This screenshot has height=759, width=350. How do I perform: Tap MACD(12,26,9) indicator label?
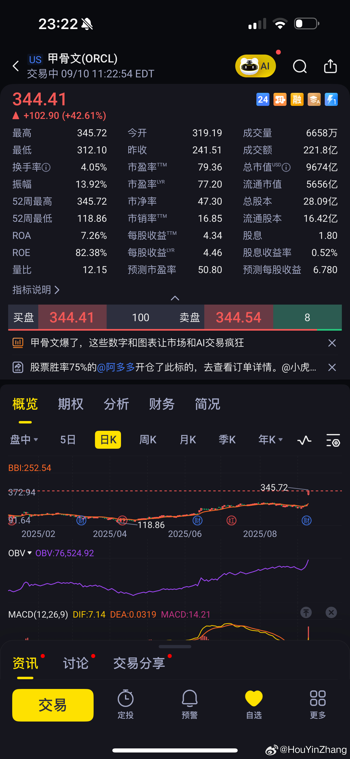click(38, 614)
